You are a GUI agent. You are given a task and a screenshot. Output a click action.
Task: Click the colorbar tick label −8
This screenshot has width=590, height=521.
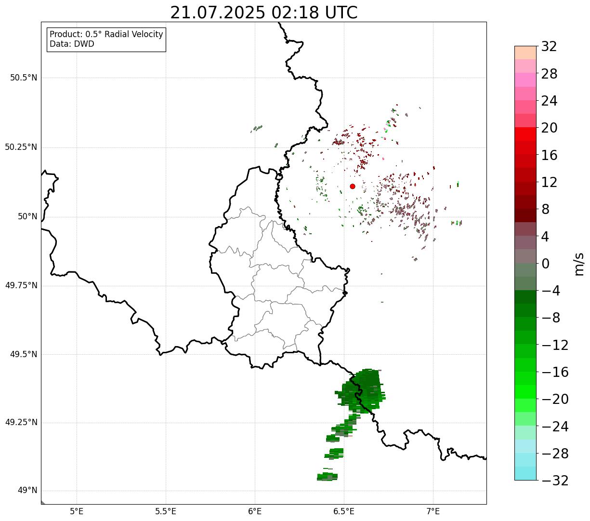point(550,318)
